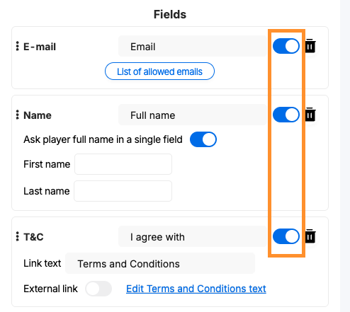Click the Fields section heading

(170, 14)
